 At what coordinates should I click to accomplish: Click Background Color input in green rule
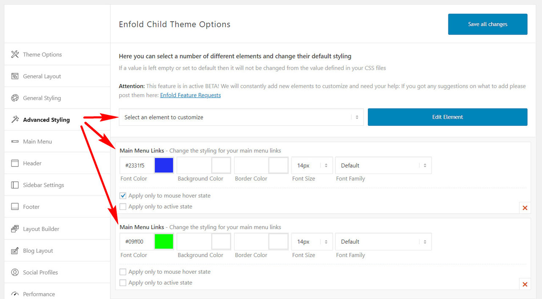pyautogui.click(x=194, y=242)
